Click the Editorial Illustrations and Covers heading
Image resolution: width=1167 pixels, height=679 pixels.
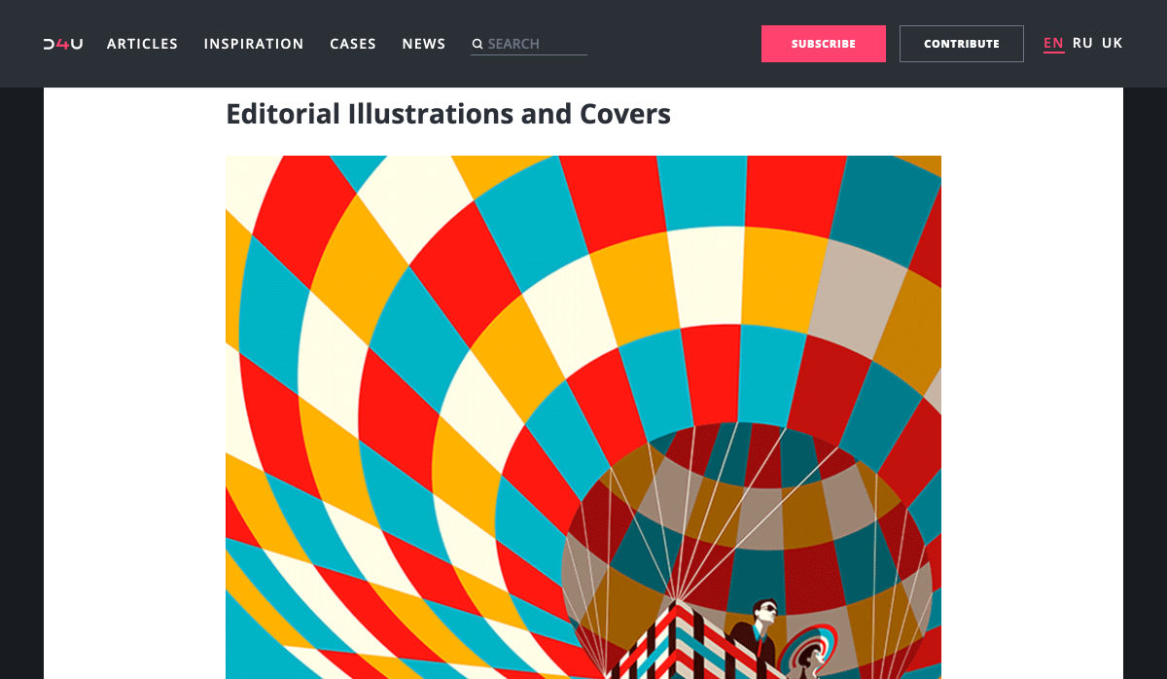tap(448, 114)
